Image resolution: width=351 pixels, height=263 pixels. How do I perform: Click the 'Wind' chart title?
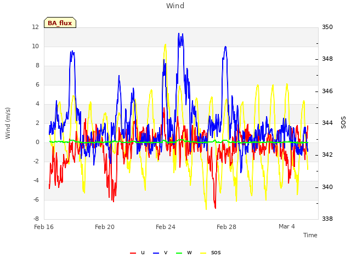click(175, 5)
